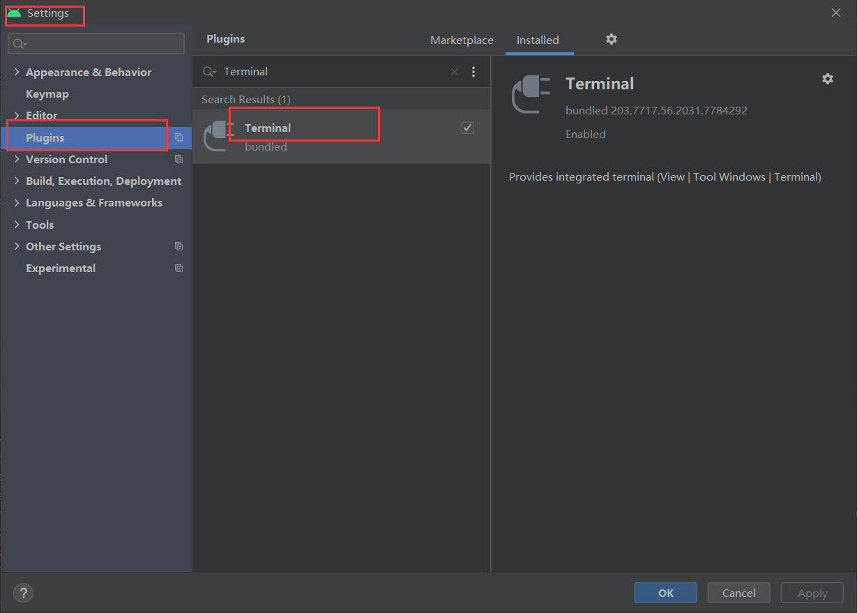The image size is (857, 613).
Task: Switch to the Marketplace tab
Action: click(x=462, y=40)
